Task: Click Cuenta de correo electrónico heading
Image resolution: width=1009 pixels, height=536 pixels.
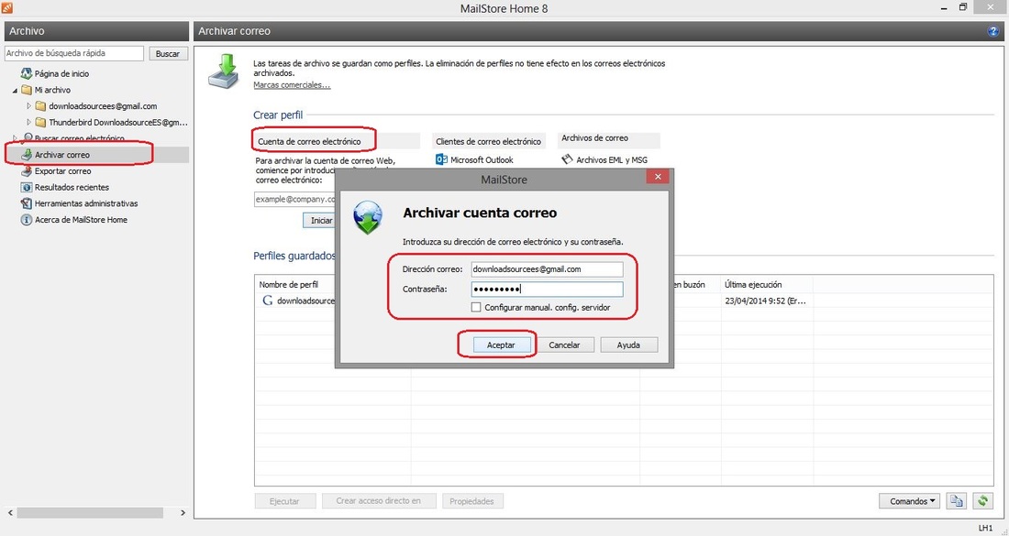Action: (309, 141)
